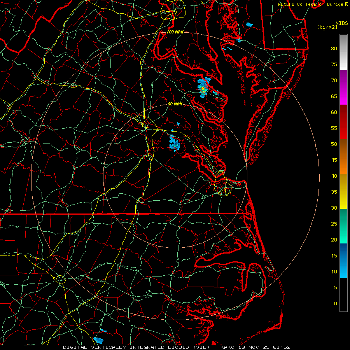The width and height of the screenshot is (350, 350).
Task: Click the 0 value on the VIL scale
Action: 336,304
